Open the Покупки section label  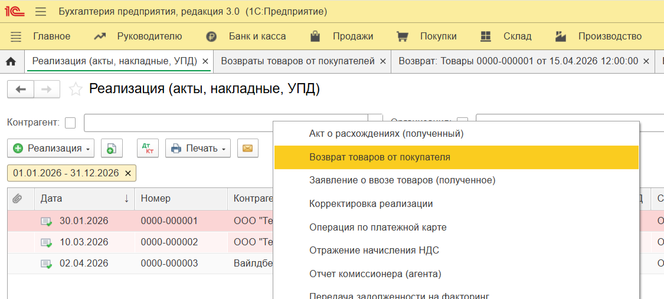coord(439,37)
